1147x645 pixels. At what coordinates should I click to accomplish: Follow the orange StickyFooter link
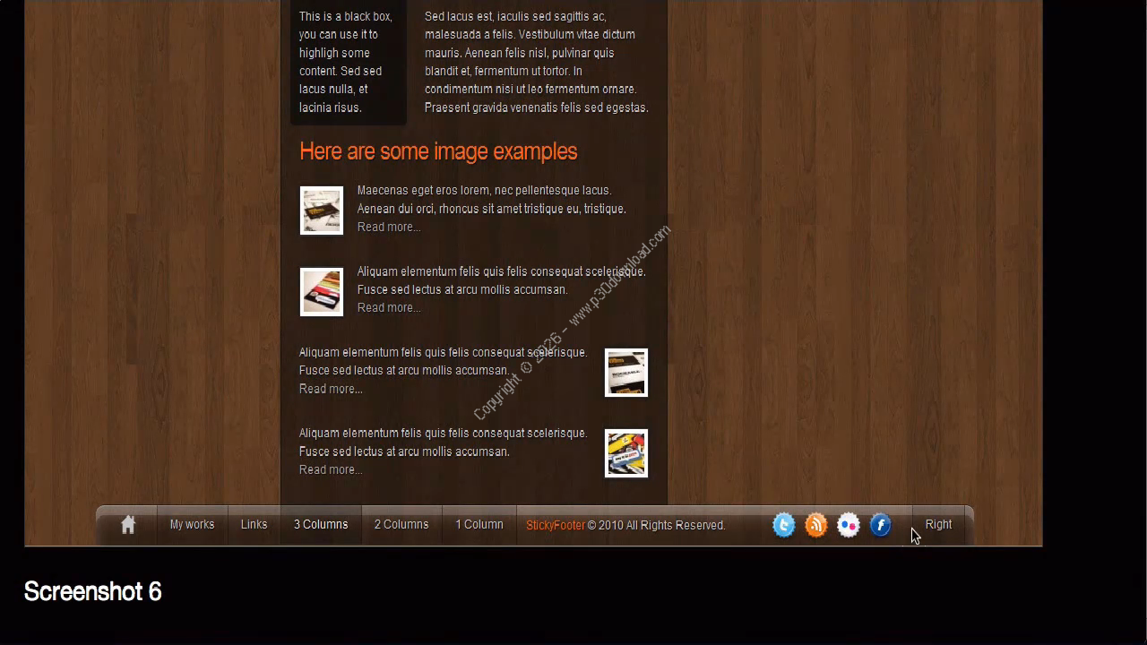click(x=556, y=526)
